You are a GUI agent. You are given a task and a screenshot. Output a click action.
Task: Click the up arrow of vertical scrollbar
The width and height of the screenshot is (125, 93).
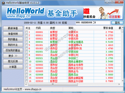pyautogui.click(x=122, y=27)
